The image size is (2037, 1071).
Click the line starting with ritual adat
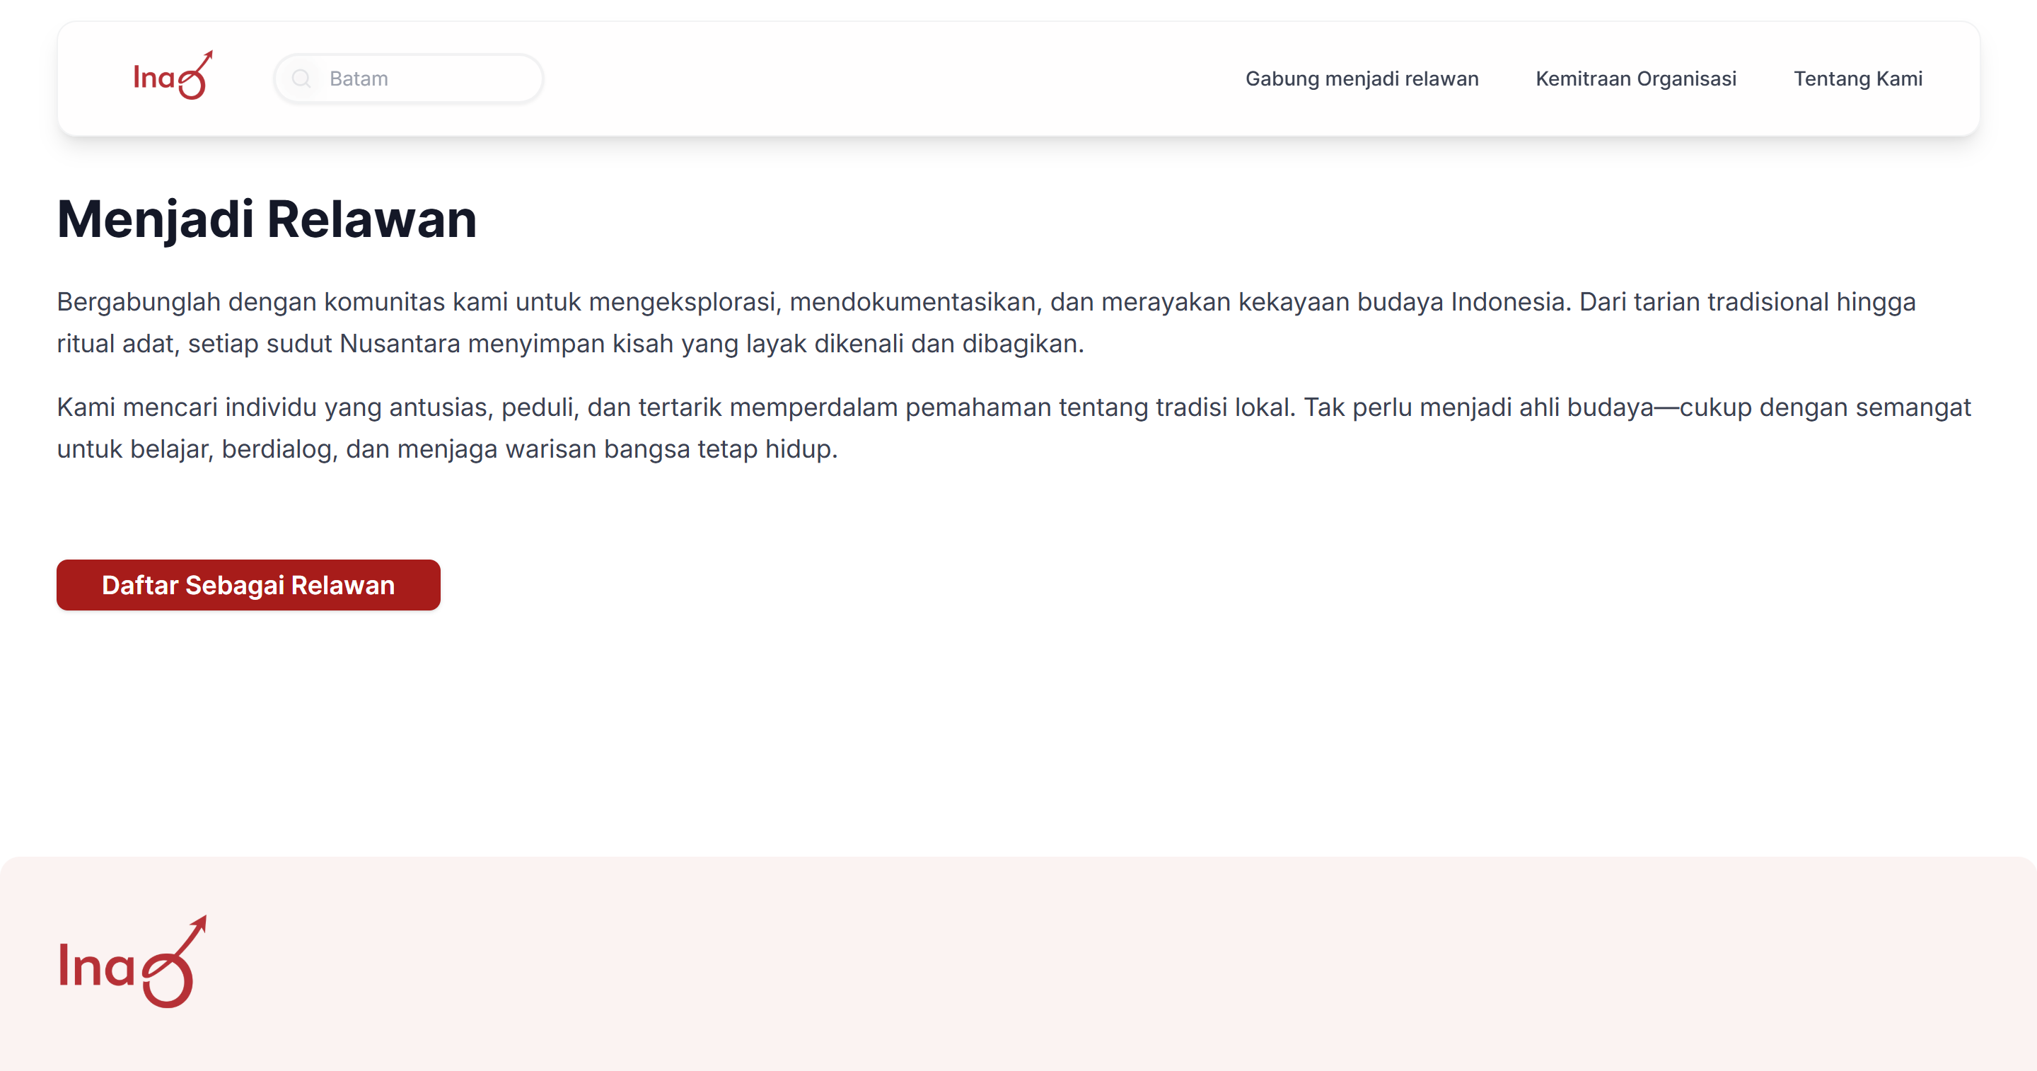[x=569, y=344]
